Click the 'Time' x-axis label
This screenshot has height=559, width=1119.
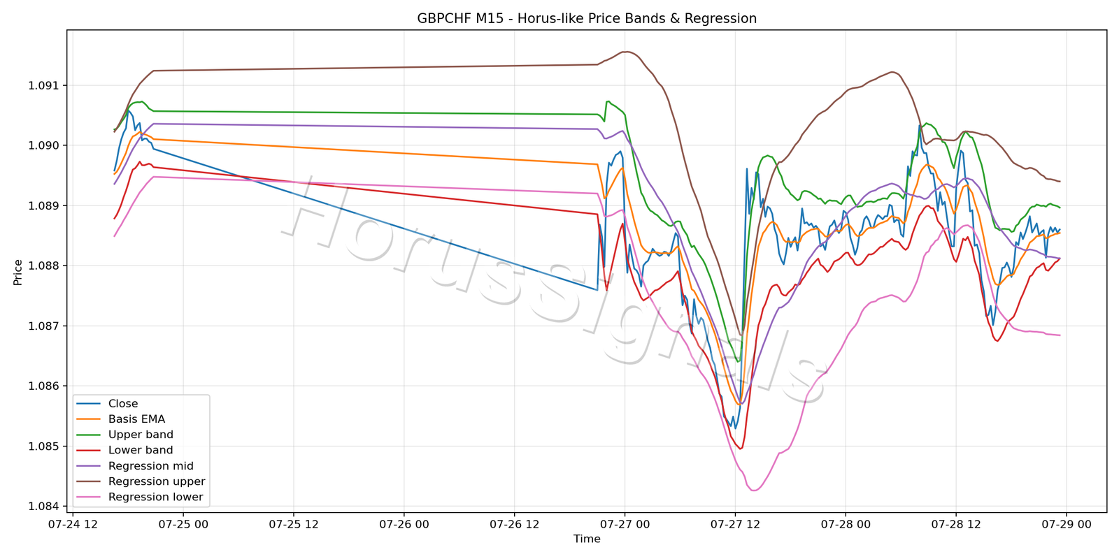(587, 539)
